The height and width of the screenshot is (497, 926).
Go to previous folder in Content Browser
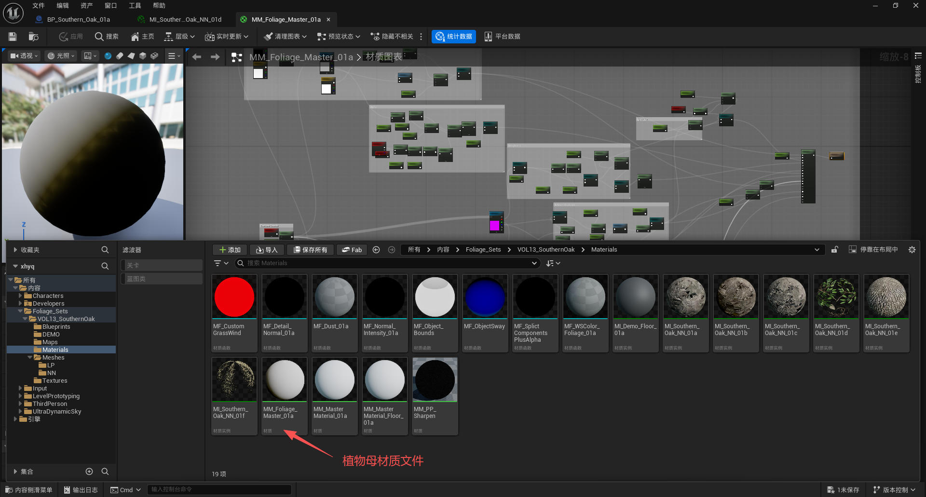click(x=376, y=250)
